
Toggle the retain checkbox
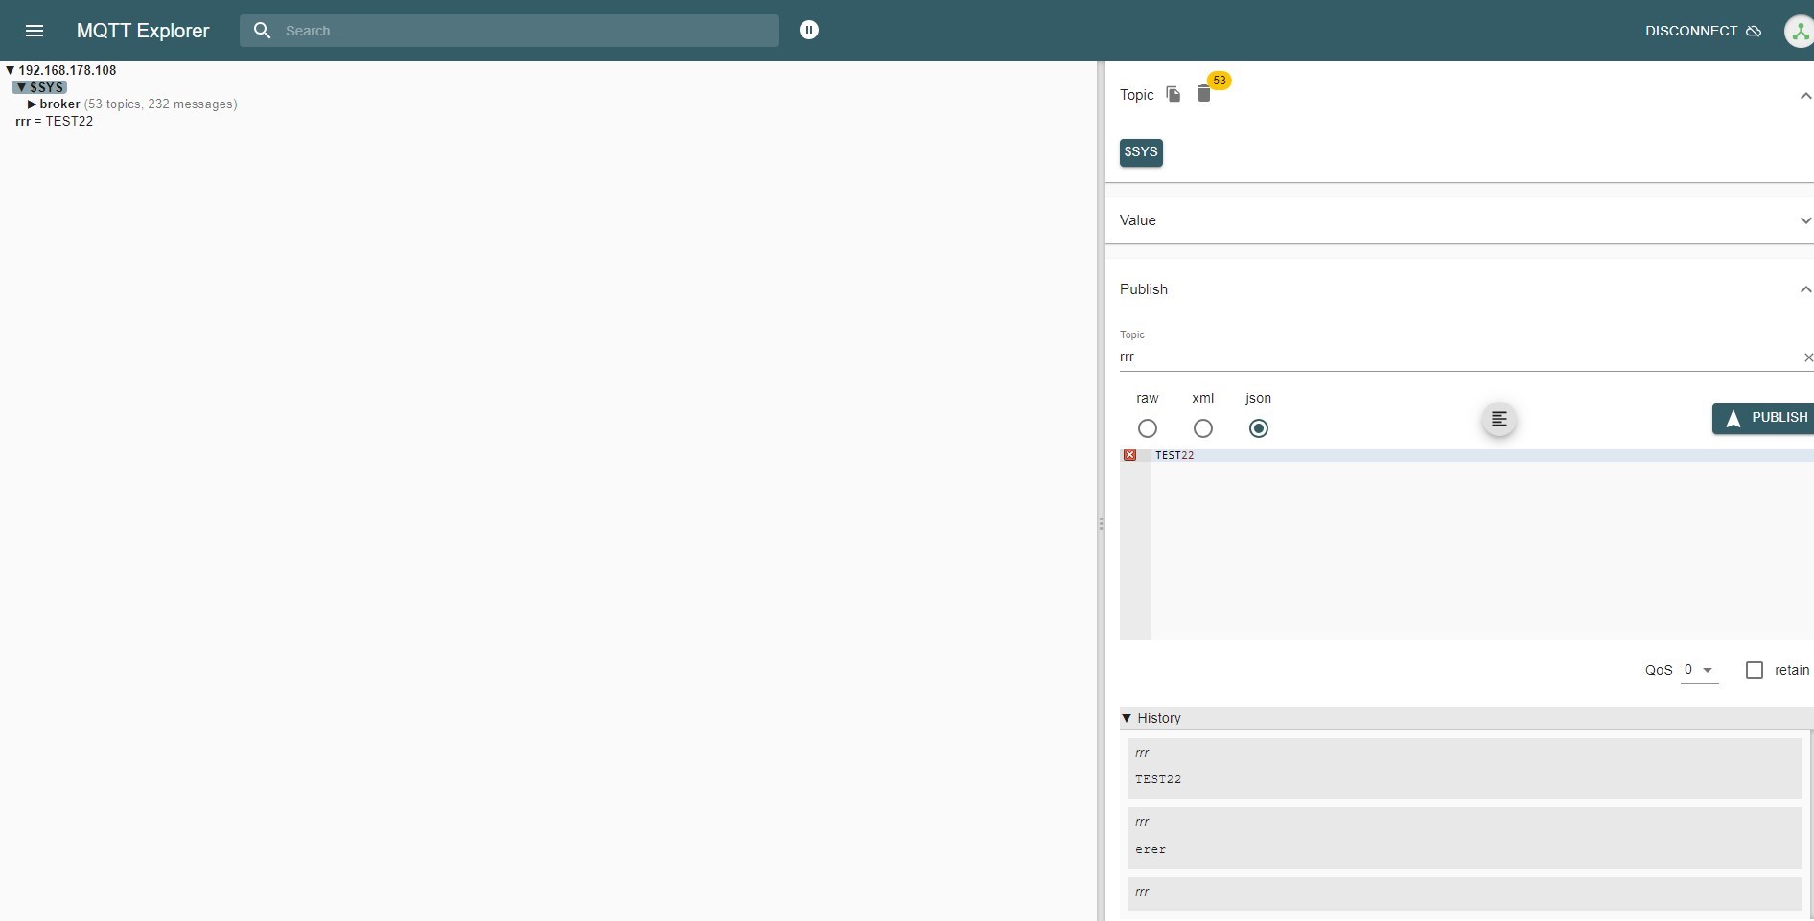[1755, 670]
